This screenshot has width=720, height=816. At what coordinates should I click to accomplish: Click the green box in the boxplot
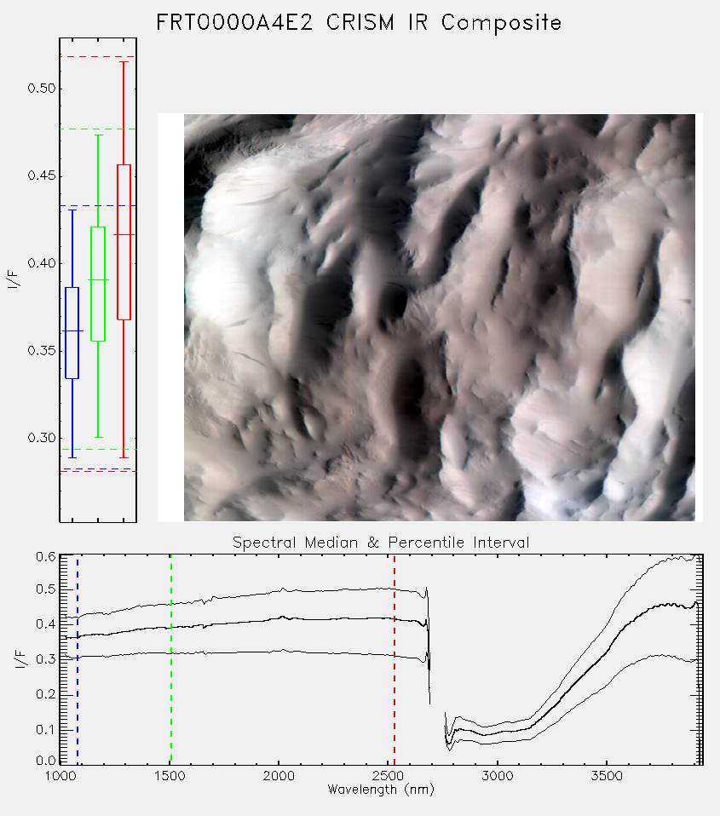98,284
